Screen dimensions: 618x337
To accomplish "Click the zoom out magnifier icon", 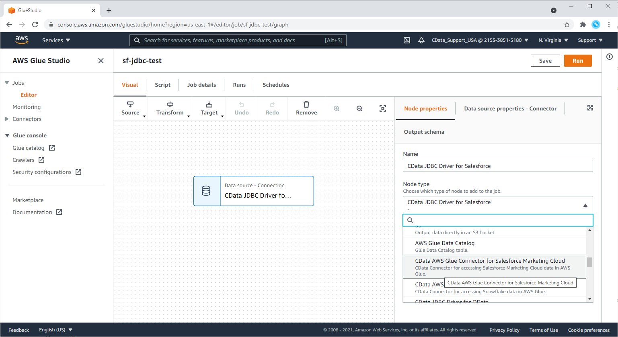I will (x=359, y=108).
